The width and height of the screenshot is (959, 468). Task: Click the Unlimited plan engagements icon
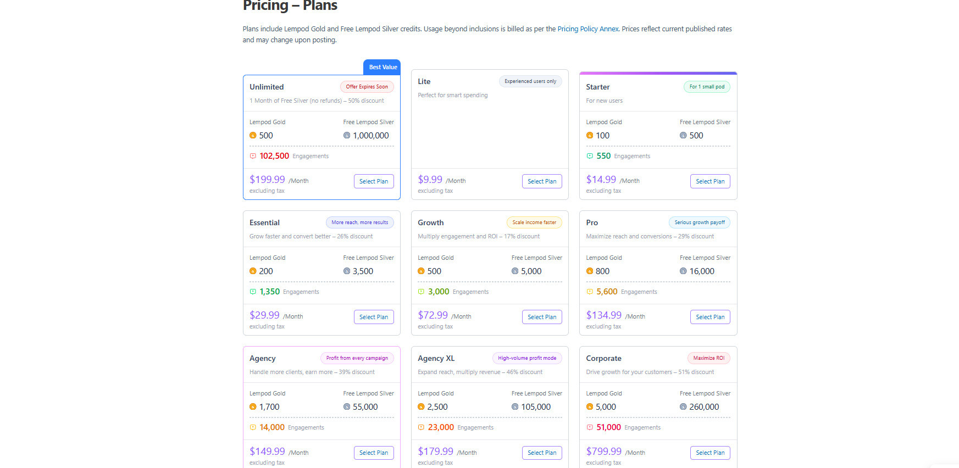(253, 156)
